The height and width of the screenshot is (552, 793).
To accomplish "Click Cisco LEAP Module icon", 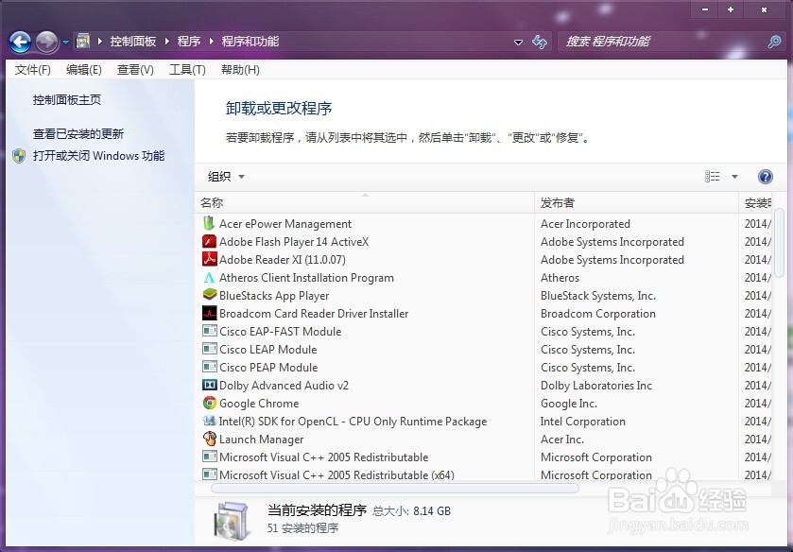I will click(209, 349).
